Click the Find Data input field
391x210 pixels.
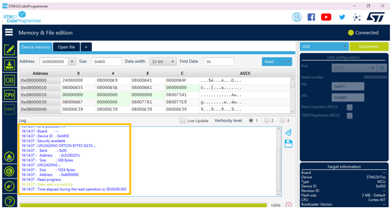[219, 62]
